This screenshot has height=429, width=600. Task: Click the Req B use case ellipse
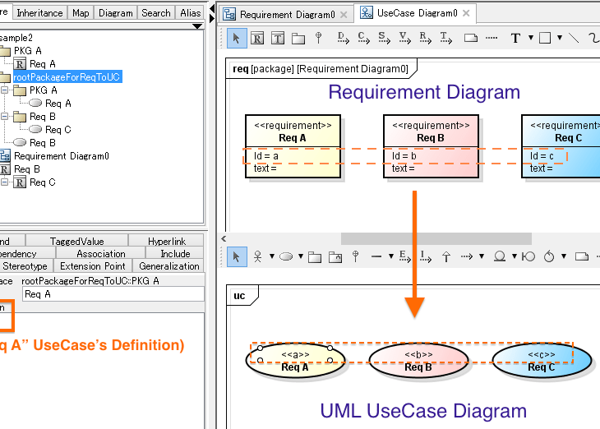point(418,360)
